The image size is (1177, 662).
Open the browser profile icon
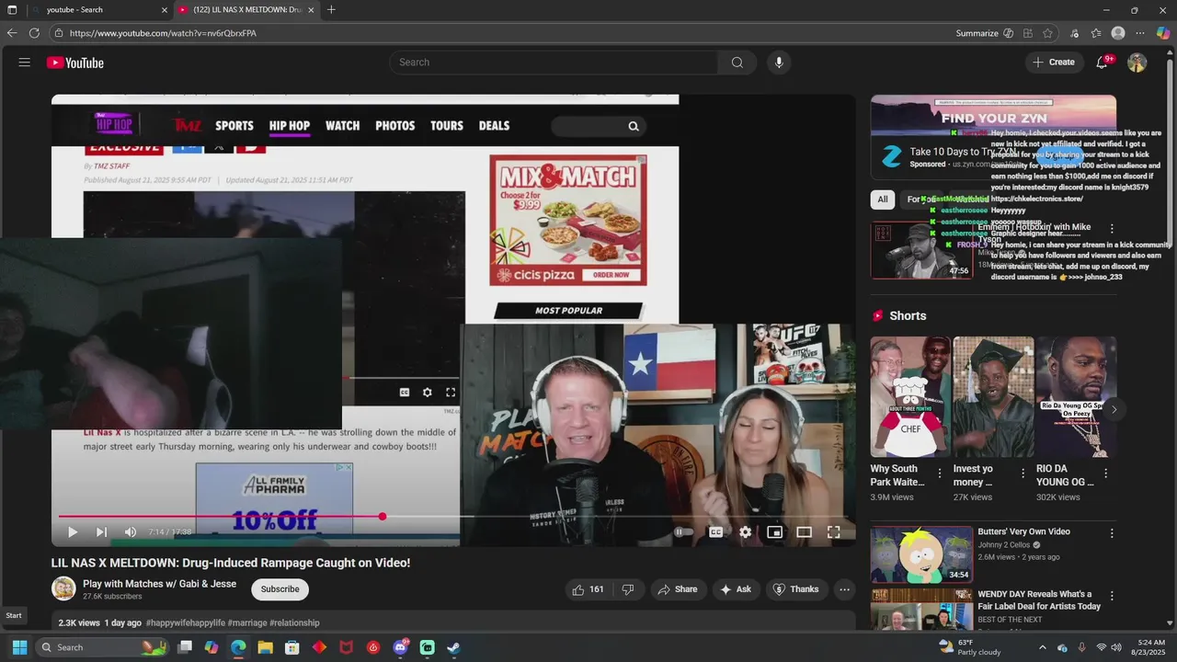(x=1118, y=33)
